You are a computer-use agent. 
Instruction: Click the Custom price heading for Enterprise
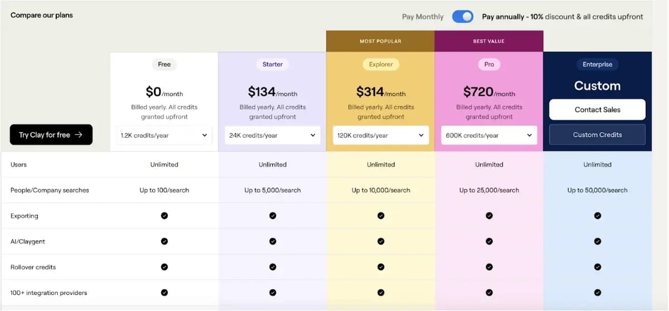(x=597, y=86)
